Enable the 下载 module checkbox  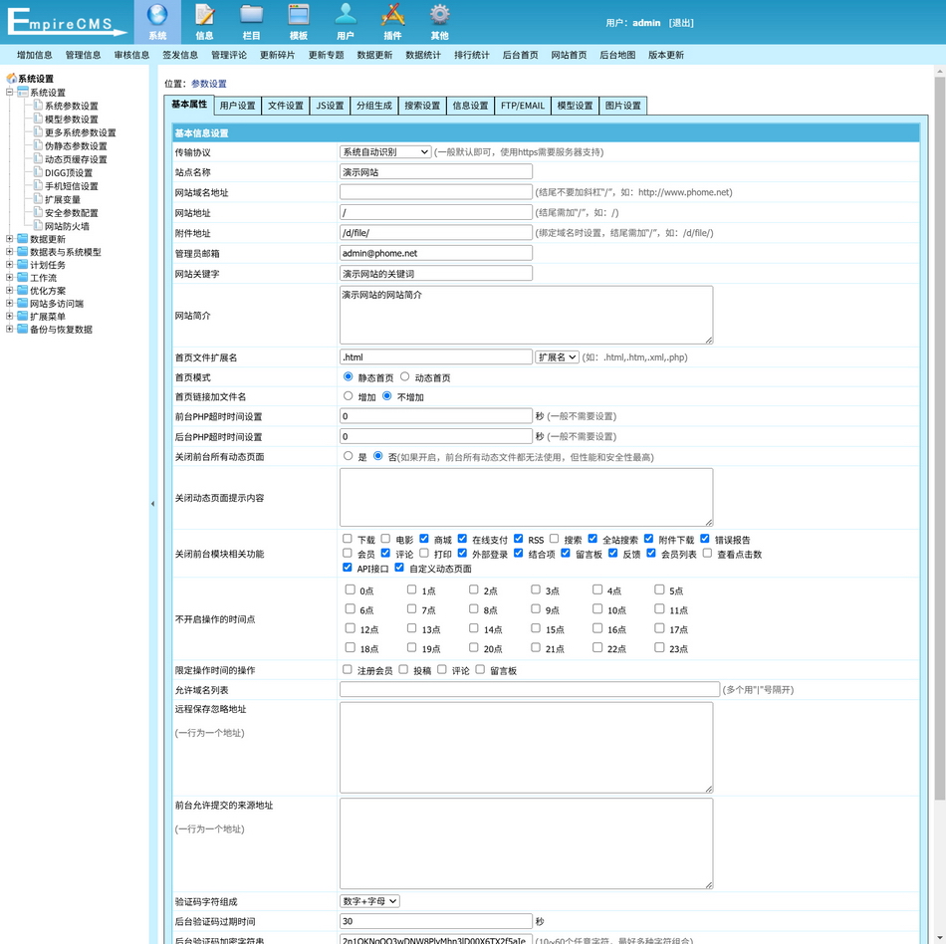pyautogui.click(x=348, y=539)
